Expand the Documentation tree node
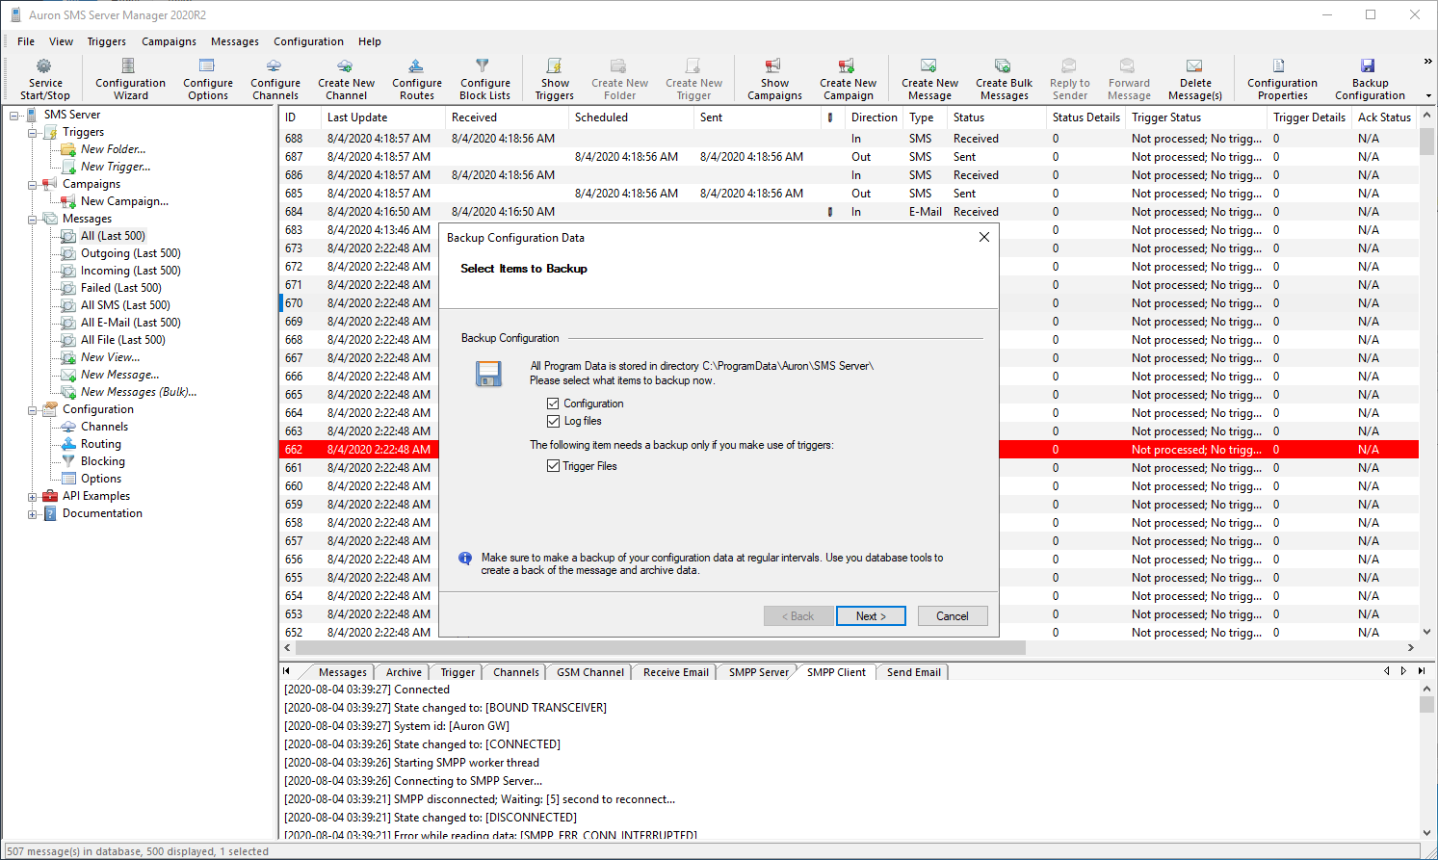 point(33,514)
